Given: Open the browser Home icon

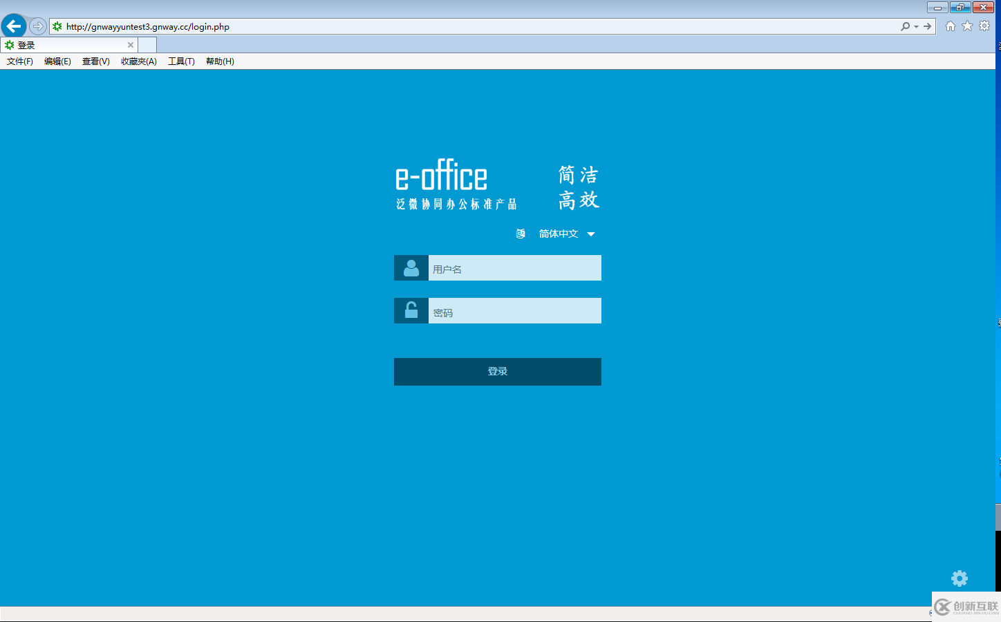Looking at the screenshot, I should pyautogui.click(x=951, y=26).
